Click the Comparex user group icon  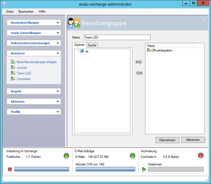click(x=13, y=79)
